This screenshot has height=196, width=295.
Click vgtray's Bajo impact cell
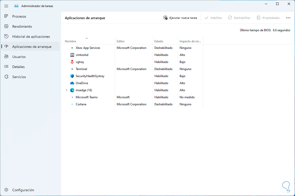tap(182, 62)
